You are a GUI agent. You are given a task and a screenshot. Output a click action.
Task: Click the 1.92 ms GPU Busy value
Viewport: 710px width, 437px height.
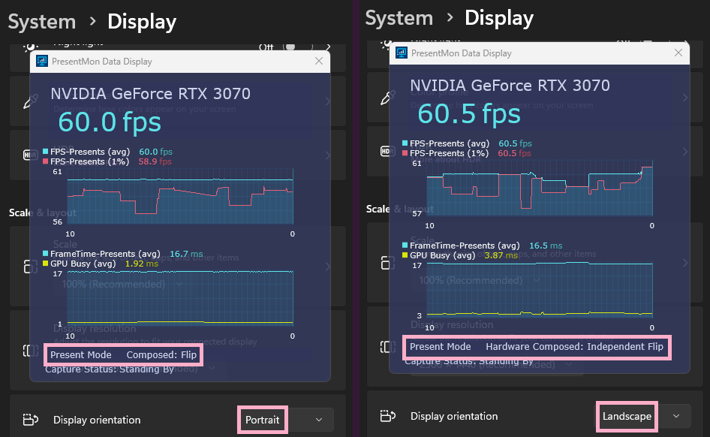[142, 264]
